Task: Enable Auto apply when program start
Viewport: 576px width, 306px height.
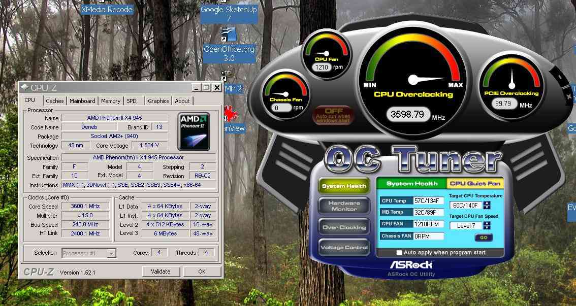Action: click(x=399, y=253)
